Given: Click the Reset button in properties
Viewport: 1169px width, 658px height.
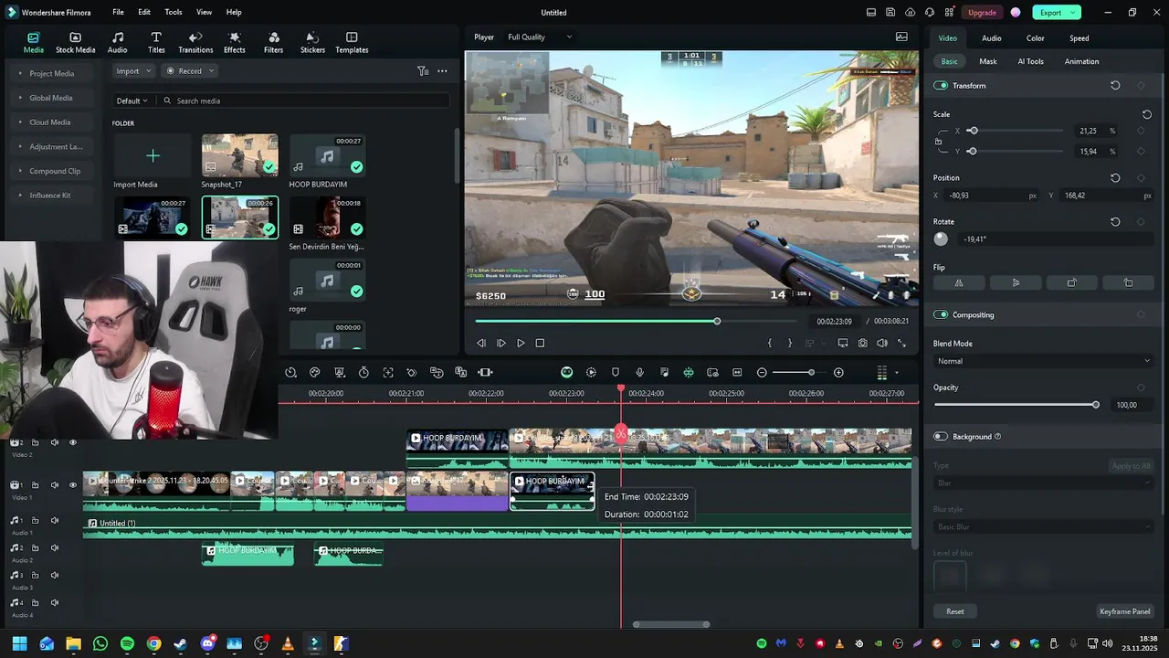Looking at the screenshot, I should pos(954,611).
